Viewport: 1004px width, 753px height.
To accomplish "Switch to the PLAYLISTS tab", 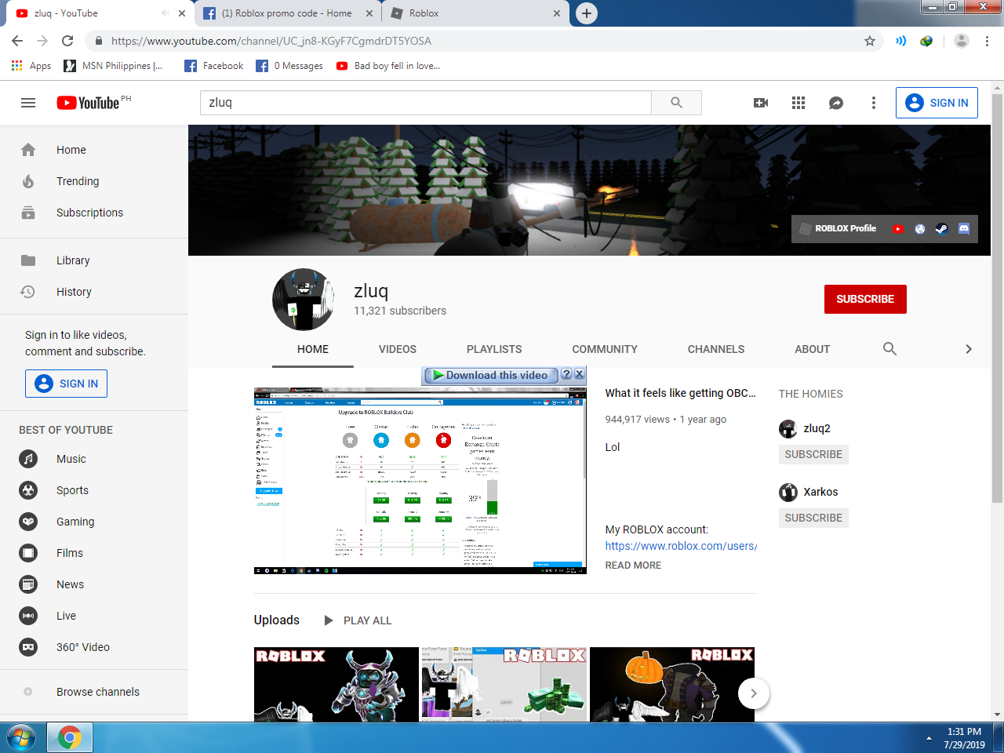I will [494, 349].
